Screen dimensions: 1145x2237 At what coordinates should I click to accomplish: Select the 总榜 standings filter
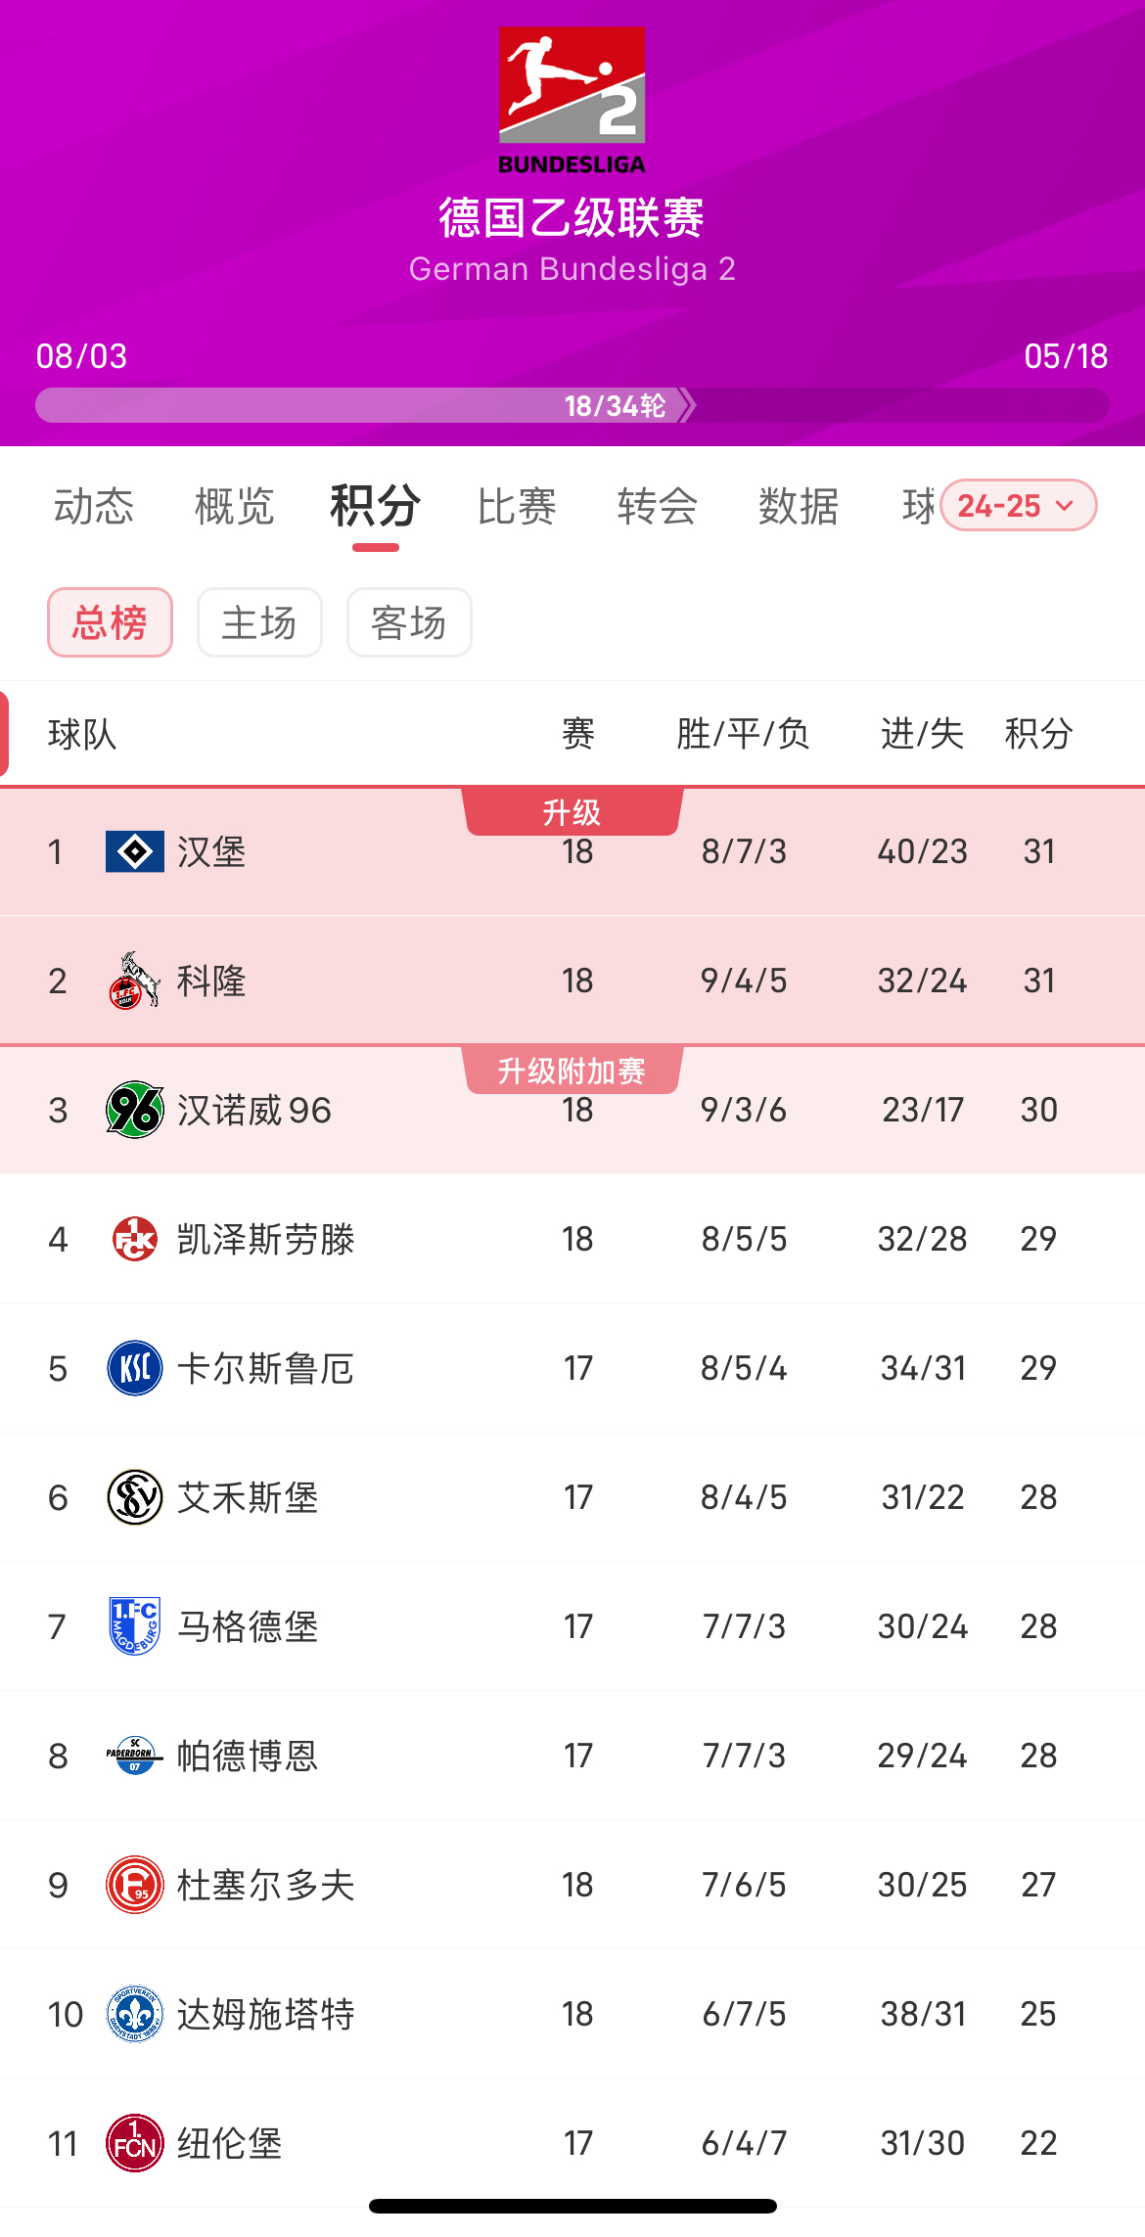tap(110, 622)
